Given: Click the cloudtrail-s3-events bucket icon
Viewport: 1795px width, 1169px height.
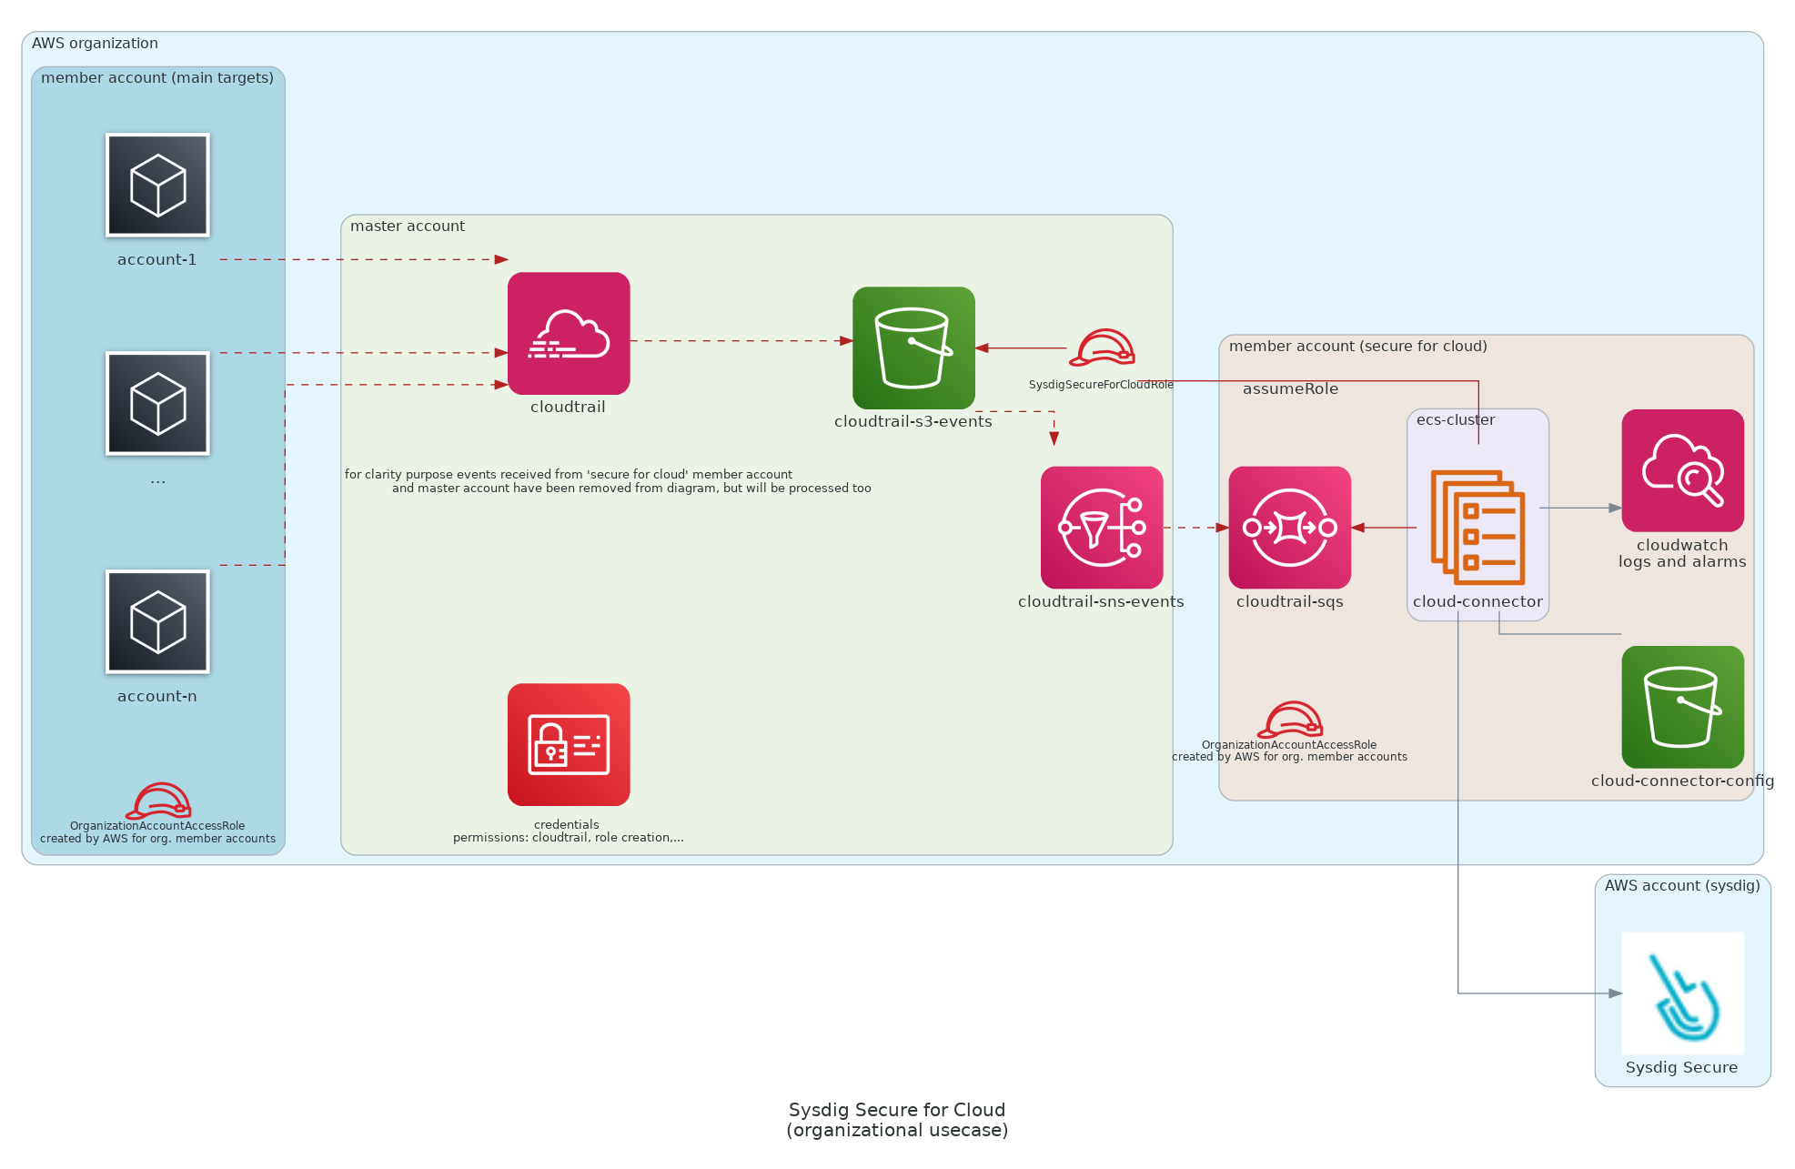Looking at the screenshot, I should 913,348.
